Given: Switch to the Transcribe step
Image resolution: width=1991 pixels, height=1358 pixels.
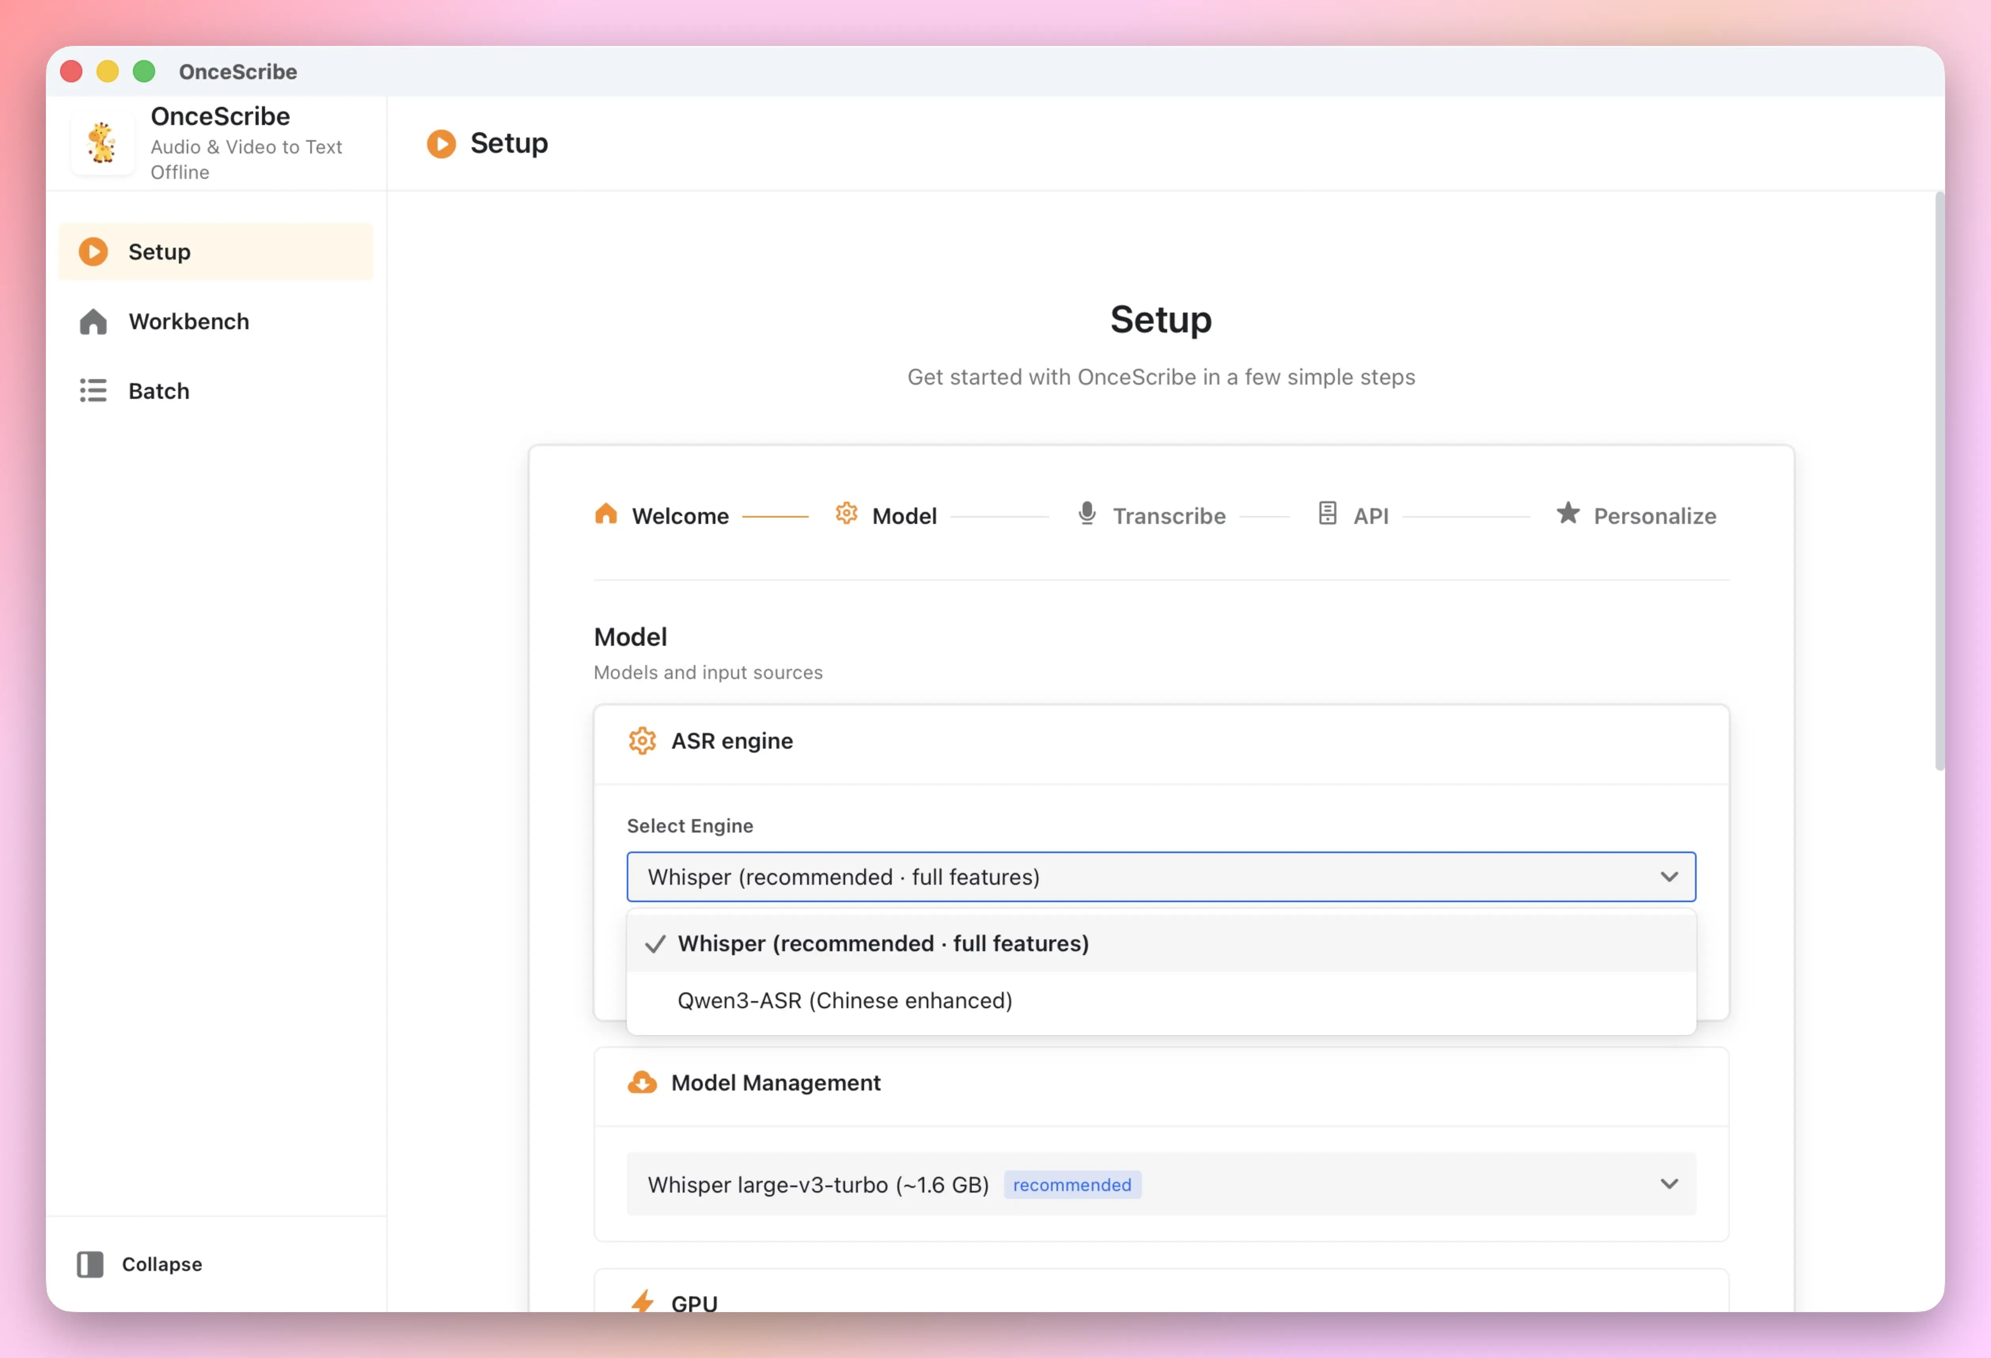Looking at the screenshot, I should point(1151,516).
